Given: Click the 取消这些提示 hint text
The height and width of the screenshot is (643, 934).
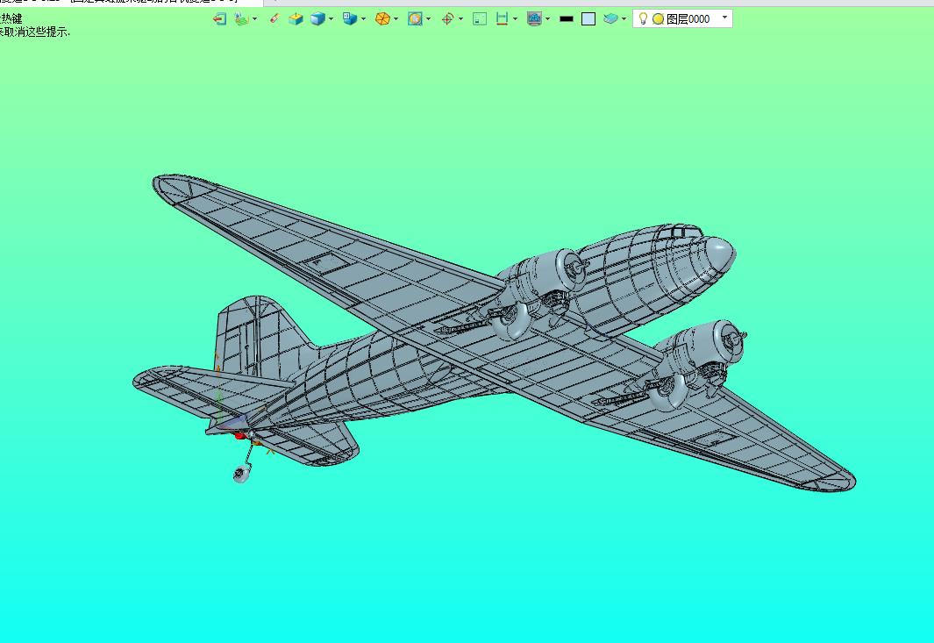Looking at the screenshot, I should tap(38, 32).
